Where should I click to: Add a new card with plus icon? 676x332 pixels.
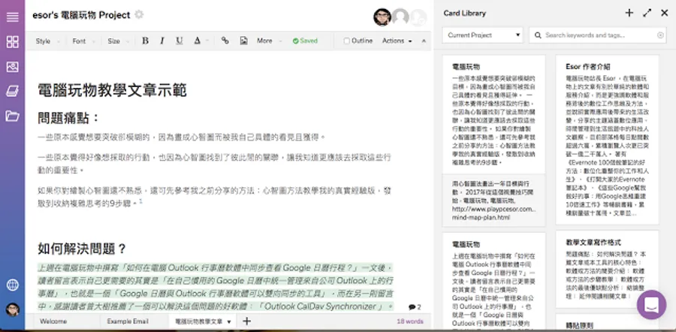pyautogui.click(x=629, y=13)
